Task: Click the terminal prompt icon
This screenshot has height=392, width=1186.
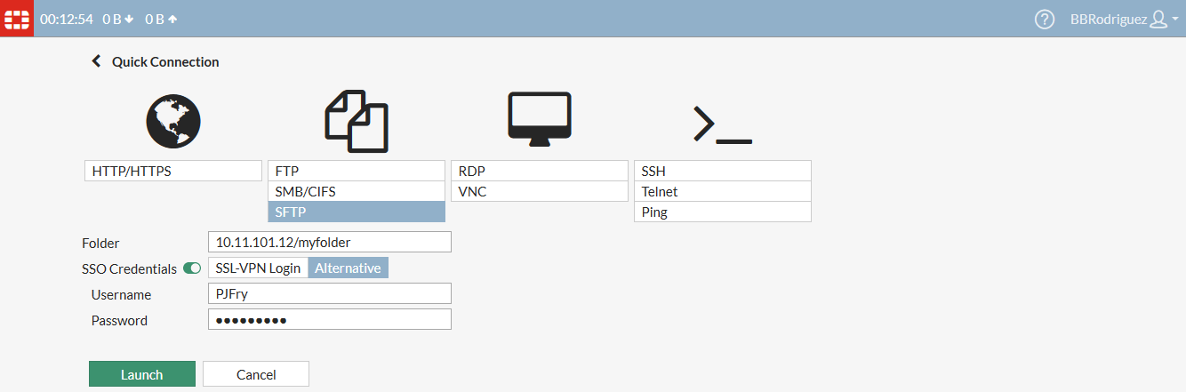Action: click(x=722, y=124)
